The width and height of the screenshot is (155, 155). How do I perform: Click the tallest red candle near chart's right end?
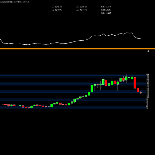135,83
